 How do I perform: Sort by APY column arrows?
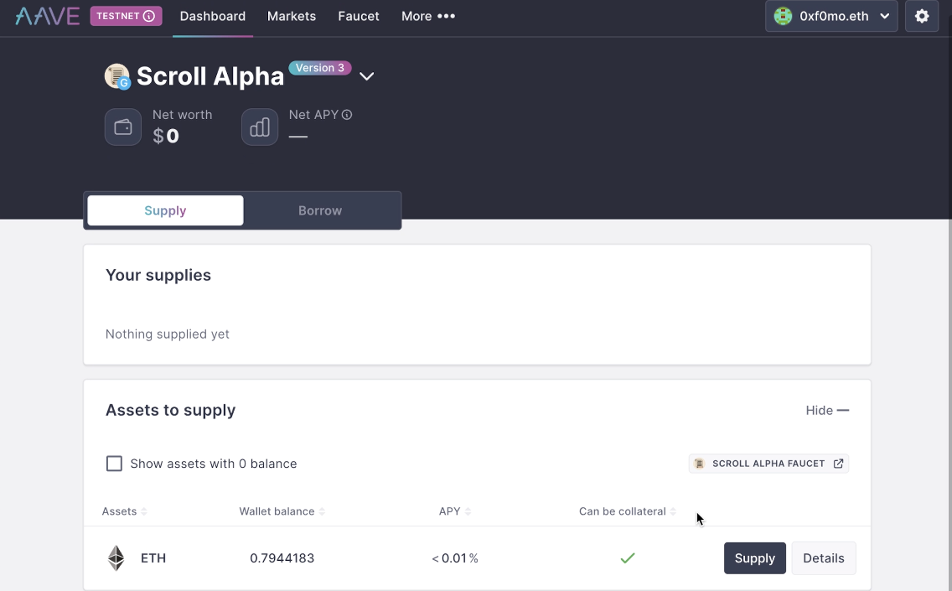468,511
